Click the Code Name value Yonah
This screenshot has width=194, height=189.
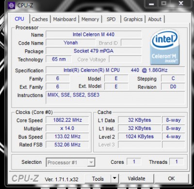(x=71, y=43)
